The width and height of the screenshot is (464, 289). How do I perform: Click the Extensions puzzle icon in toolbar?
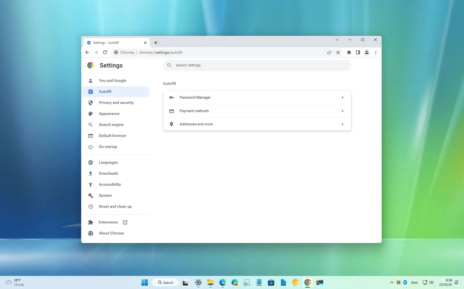[349, 52]
